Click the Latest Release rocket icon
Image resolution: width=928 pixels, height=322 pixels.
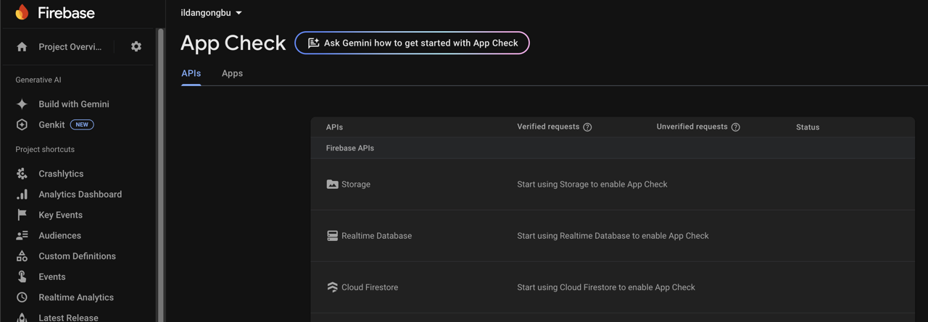22,317
